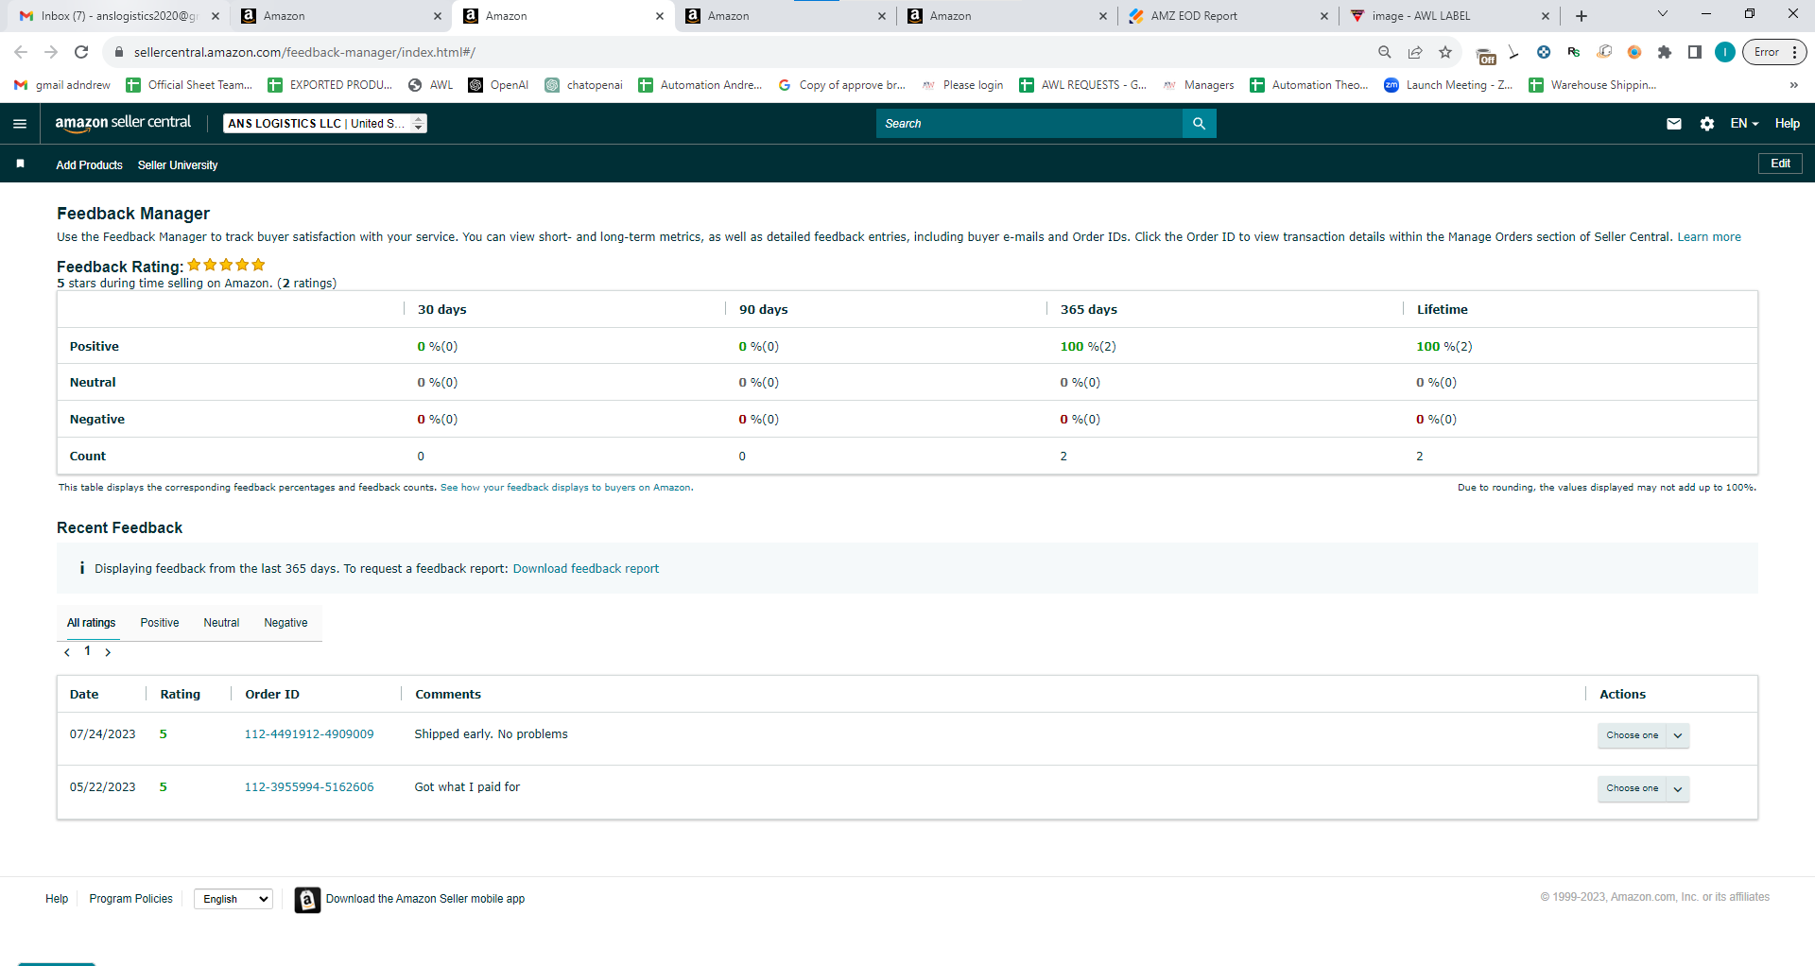Click Download feedback report link

[x=586, y=569]
